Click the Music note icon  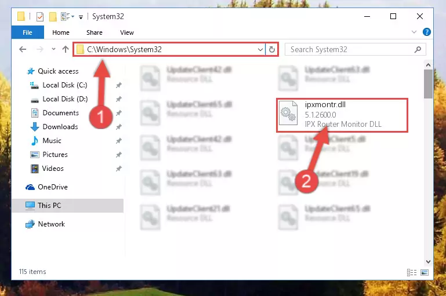point(34,141)
